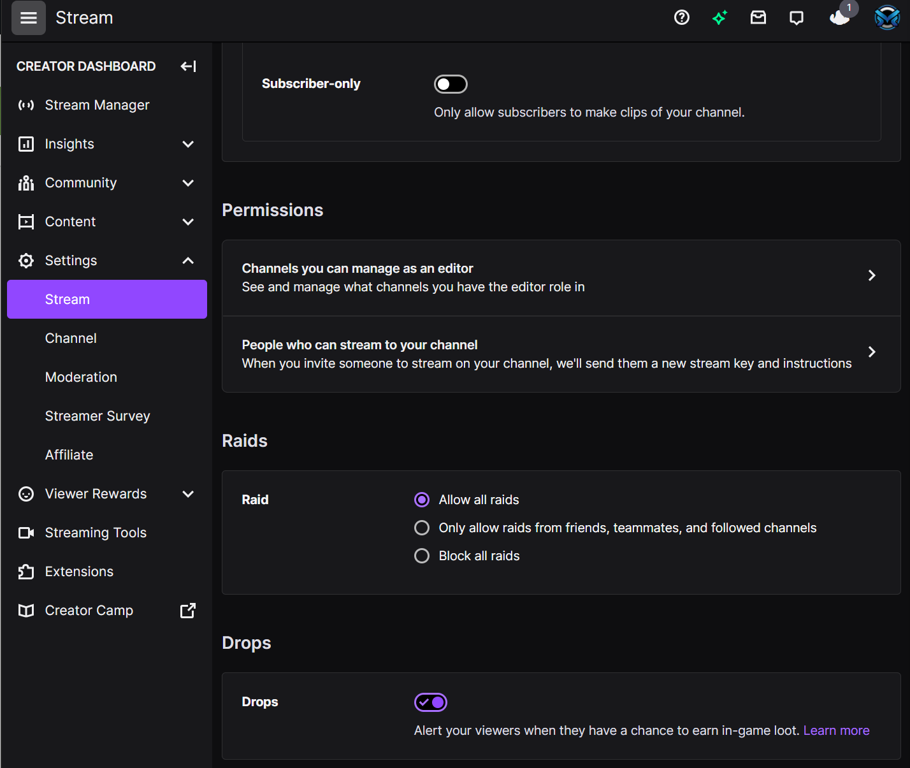Expand the Insights section
This screenshot has width=910, height=768.
click(x=188, y=144)
